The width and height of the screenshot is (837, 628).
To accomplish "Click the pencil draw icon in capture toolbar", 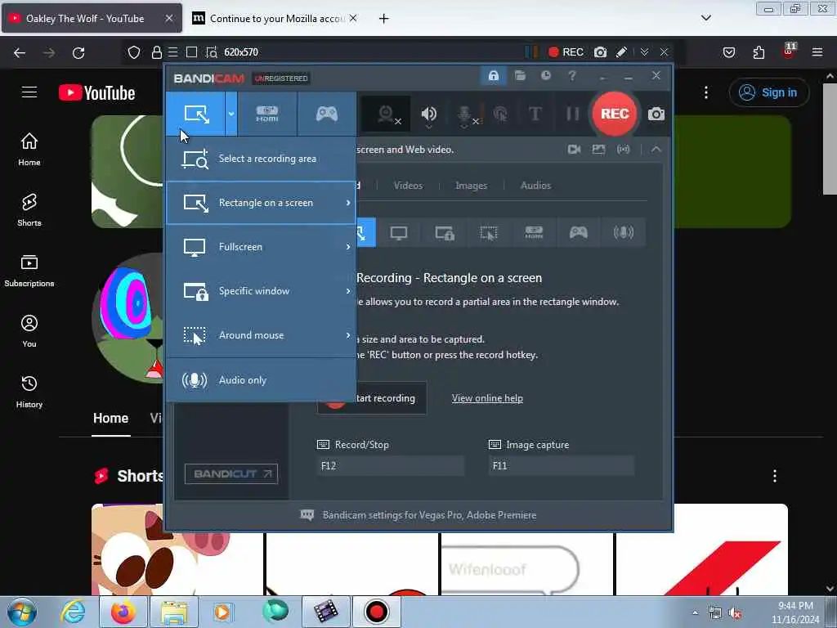I will pos(621,52).
